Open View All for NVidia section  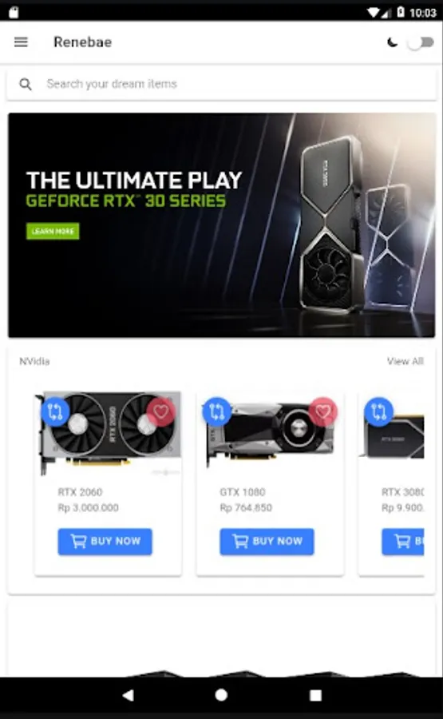[405, 361]
